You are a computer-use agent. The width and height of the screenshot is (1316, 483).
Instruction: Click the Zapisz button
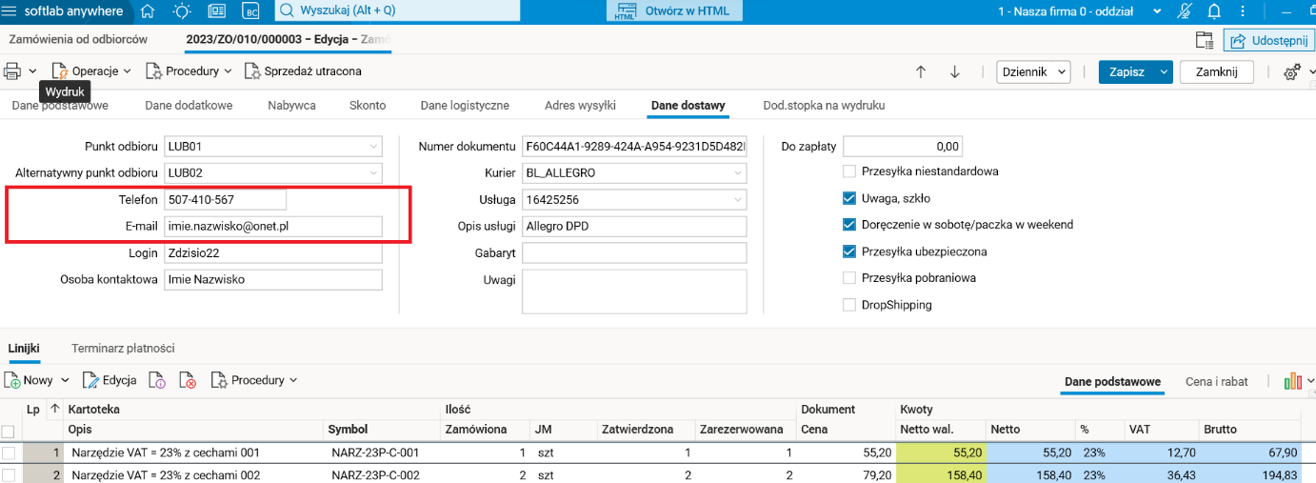click(1127, 71)
